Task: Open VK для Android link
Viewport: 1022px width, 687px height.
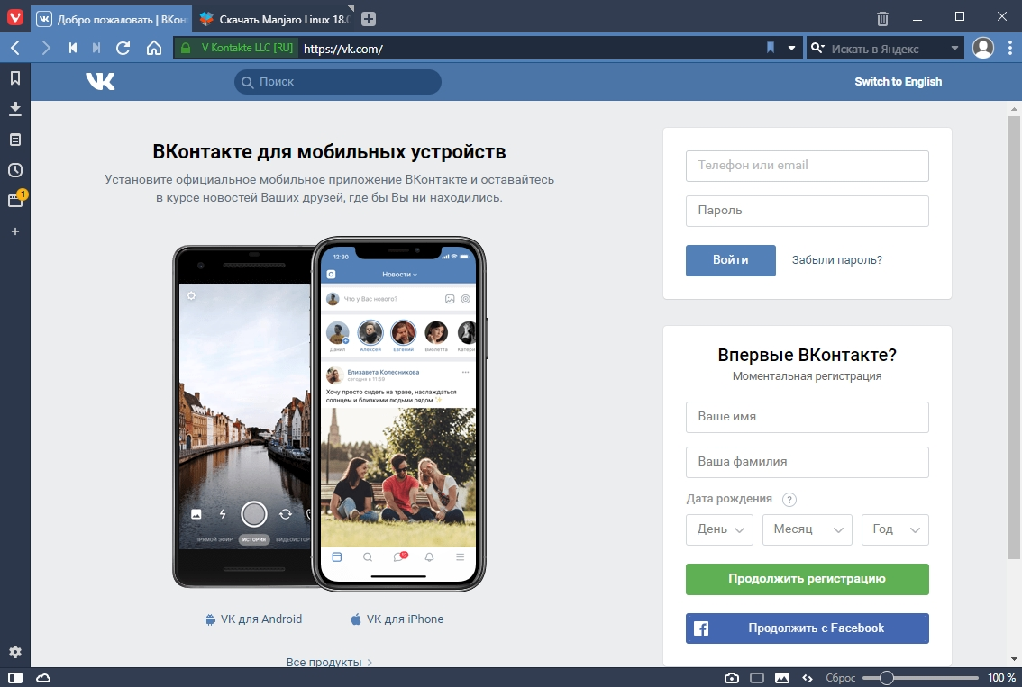Action: point(253,619)
